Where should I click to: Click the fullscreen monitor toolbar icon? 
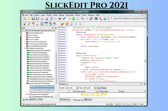point(96,19)
